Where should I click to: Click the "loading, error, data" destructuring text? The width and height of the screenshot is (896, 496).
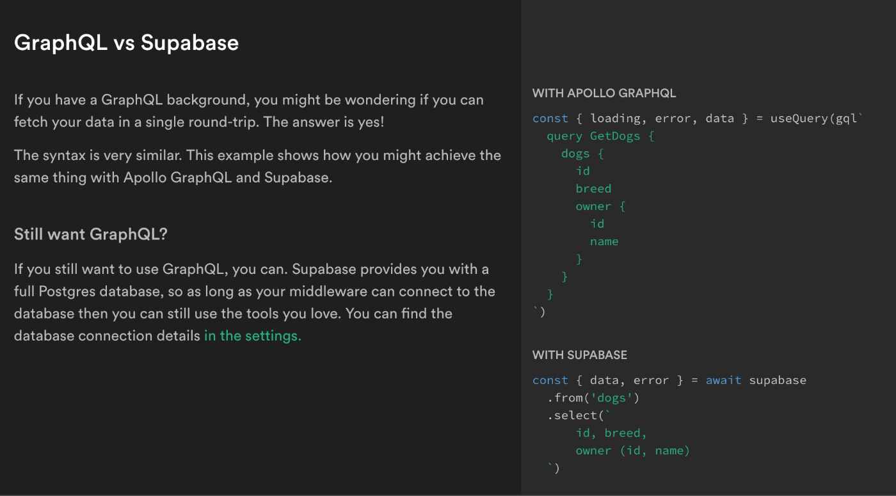point(662,119)
